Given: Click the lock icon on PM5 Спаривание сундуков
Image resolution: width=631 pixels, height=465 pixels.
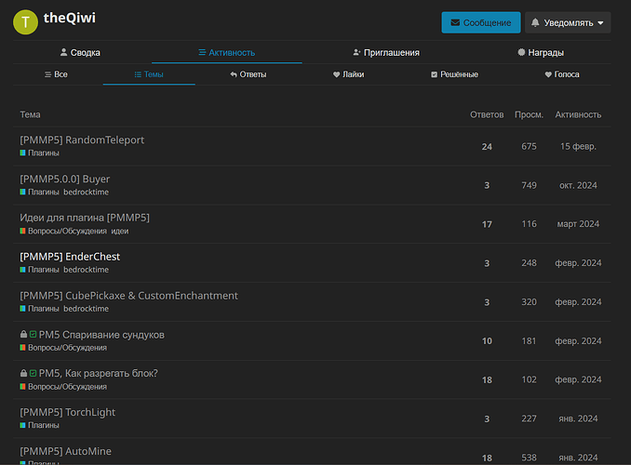Looking at the screenshot, I should pyautogui.click(x=23, y=335).
